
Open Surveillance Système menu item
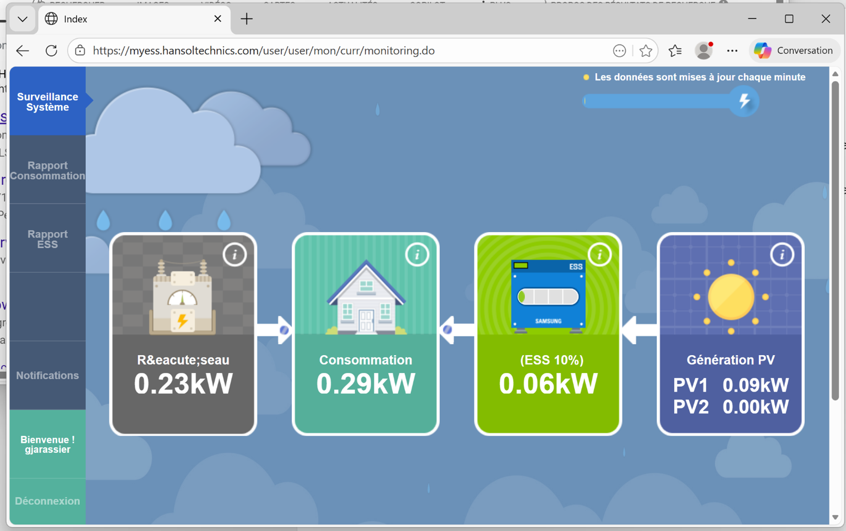coord(48,102)
